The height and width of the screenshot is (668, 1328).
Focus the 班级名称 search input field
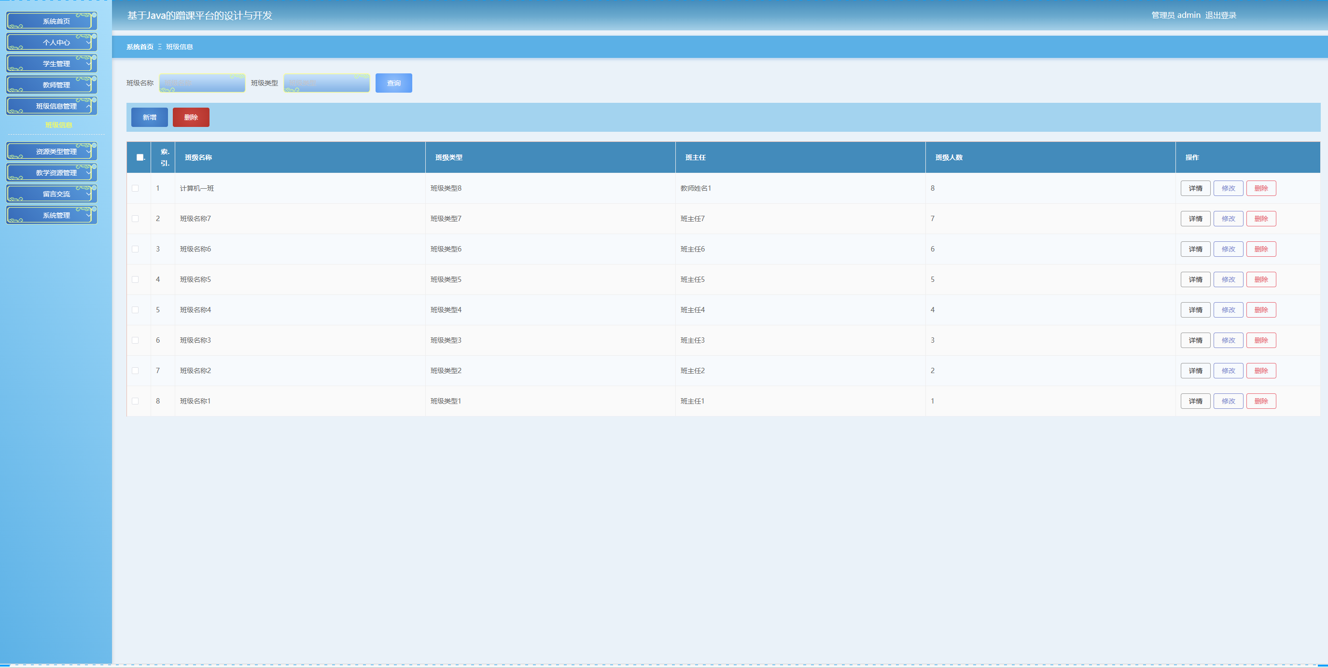pyautogui.click(x=202, y=83)
